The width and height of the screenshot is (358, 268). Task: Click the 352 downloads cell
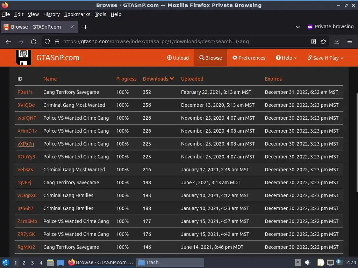click(x=147, y=92)
